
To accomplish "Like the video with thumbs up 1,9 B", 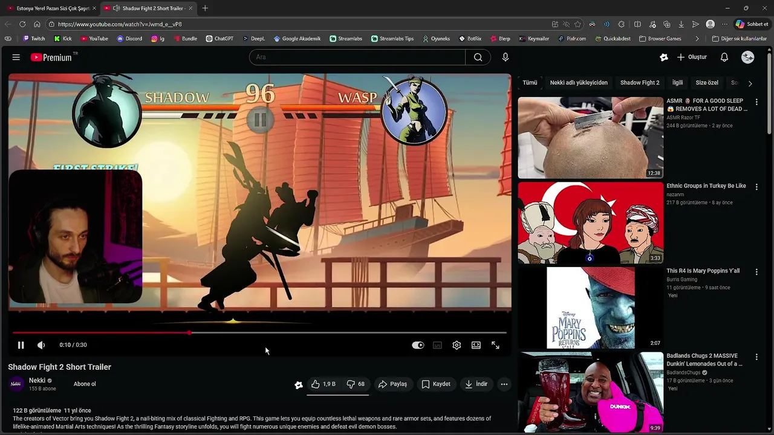I will (323, 384).
